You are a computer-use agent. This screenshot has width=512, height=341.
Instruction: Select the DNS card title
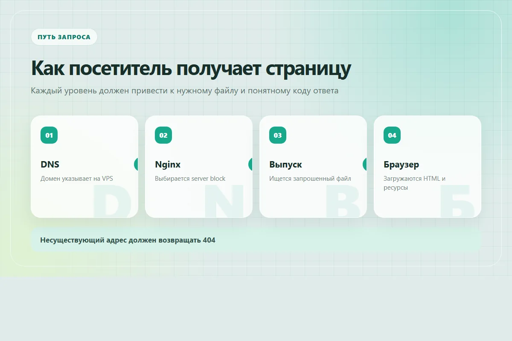(x=50, y=165)
